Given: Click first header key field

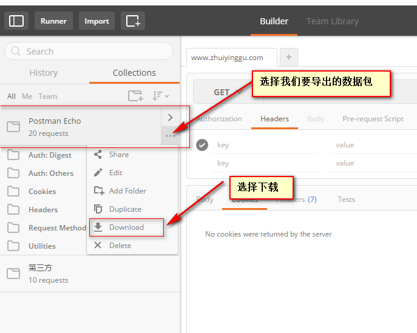Looking at the screenshot, I should click(265, 145).
